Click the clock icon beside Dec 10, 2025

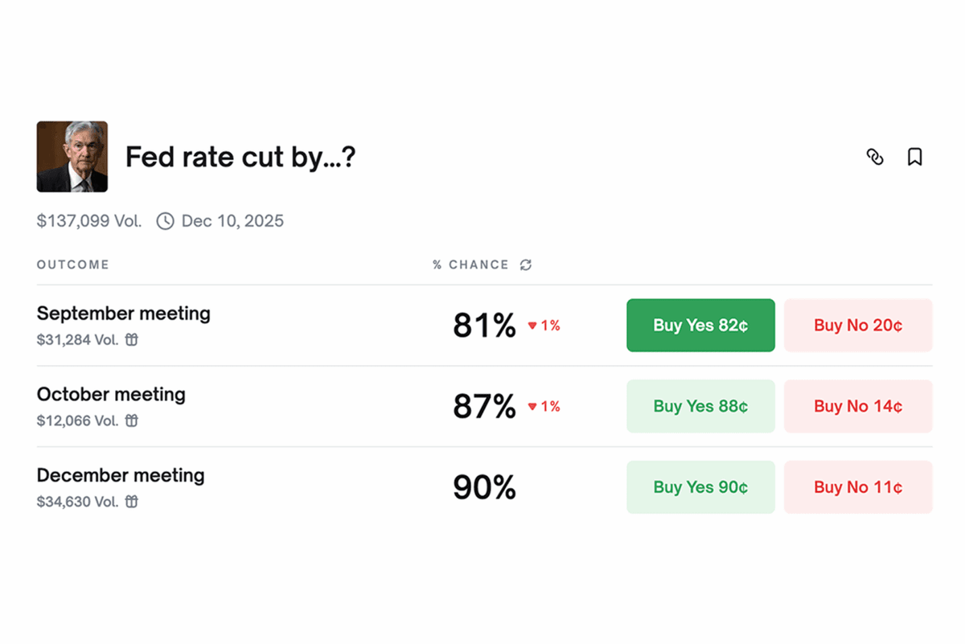[x=166, y=220]
